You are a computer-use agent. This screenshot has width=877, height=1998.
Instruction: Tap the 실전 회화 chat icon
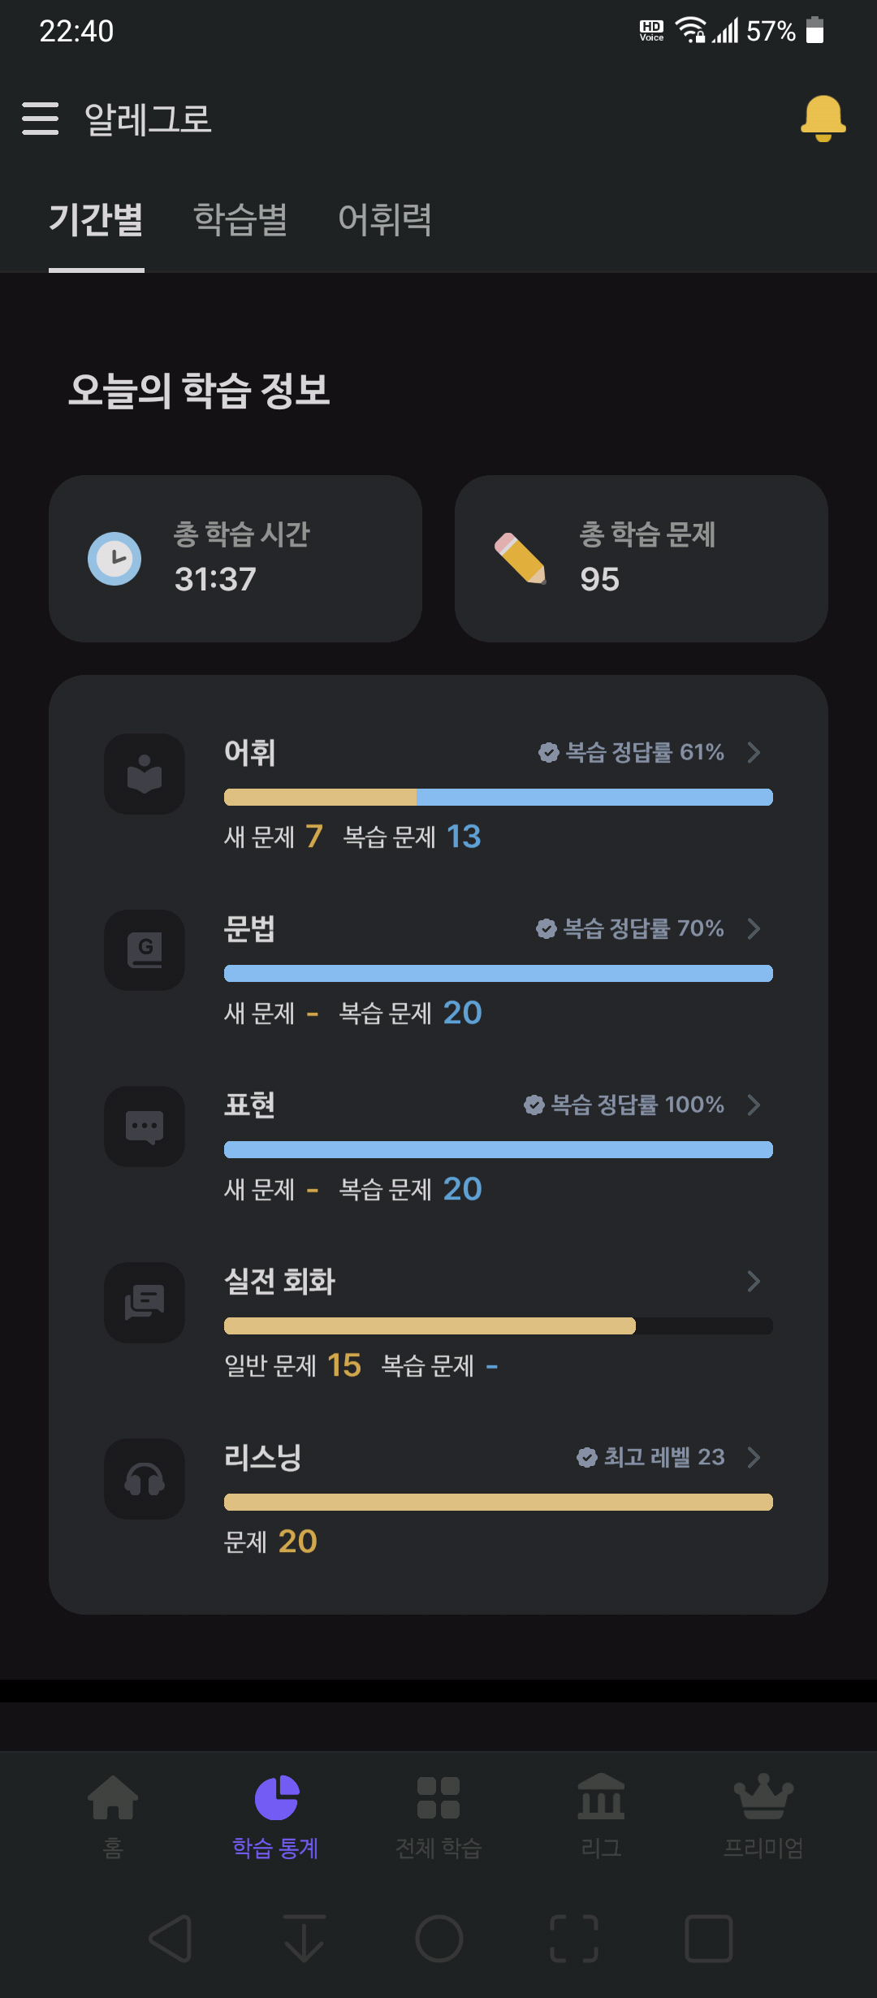coord(145,1303)
